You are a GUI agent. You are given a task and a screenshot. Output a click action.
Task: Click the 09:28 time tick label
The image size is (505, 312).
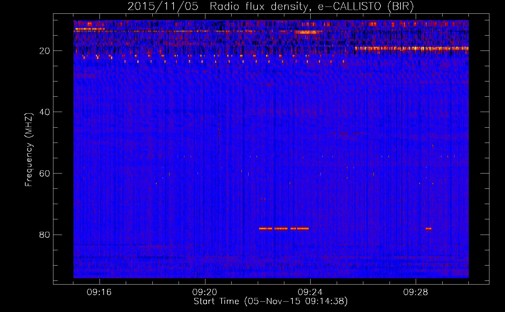(416, 292)
